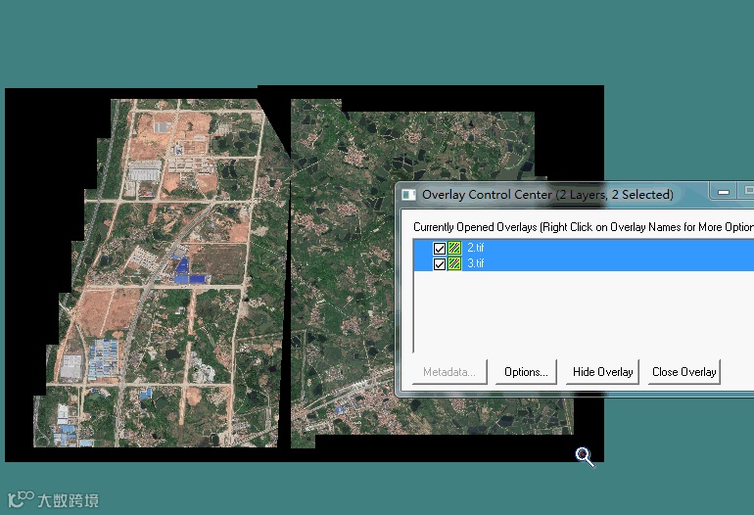The width and height of the screenshot is (754, 515).
Task: Uncheck the 2.tif layer visibility checkbox
Action: coord(439,248)
